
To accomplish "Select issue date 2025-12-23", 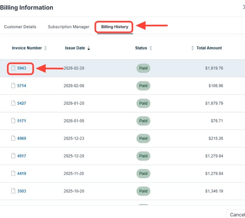I will coord(74,138).
